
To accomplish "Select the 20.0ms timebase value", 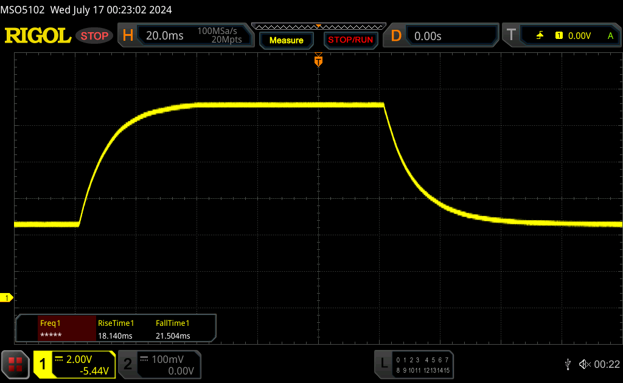I will (x=164, y=36).
